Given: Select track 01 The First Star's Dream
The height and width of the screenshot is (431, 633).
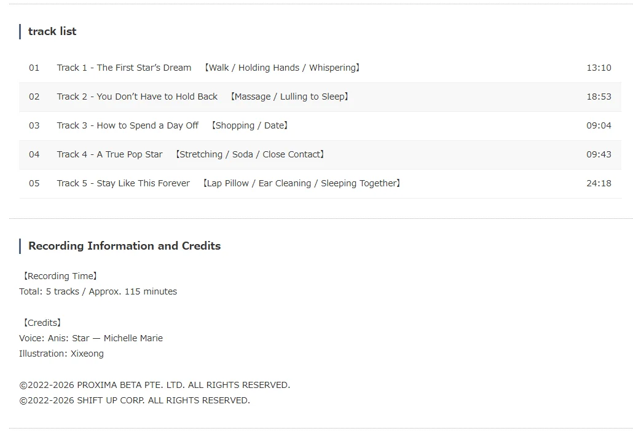Looking at the screenshot, I should pyautogui.click(x=320, y=68).
